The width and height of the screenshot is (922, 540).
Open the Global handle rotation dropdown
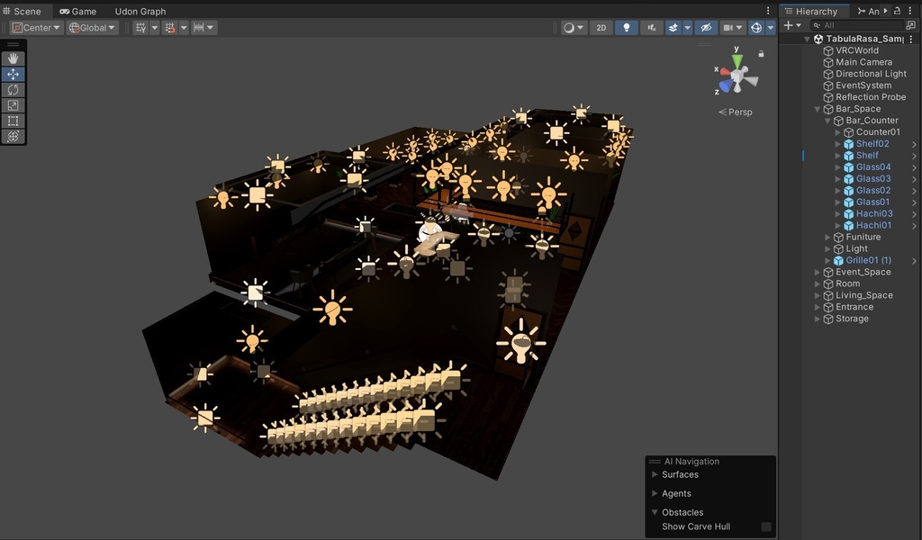[93, 28]
